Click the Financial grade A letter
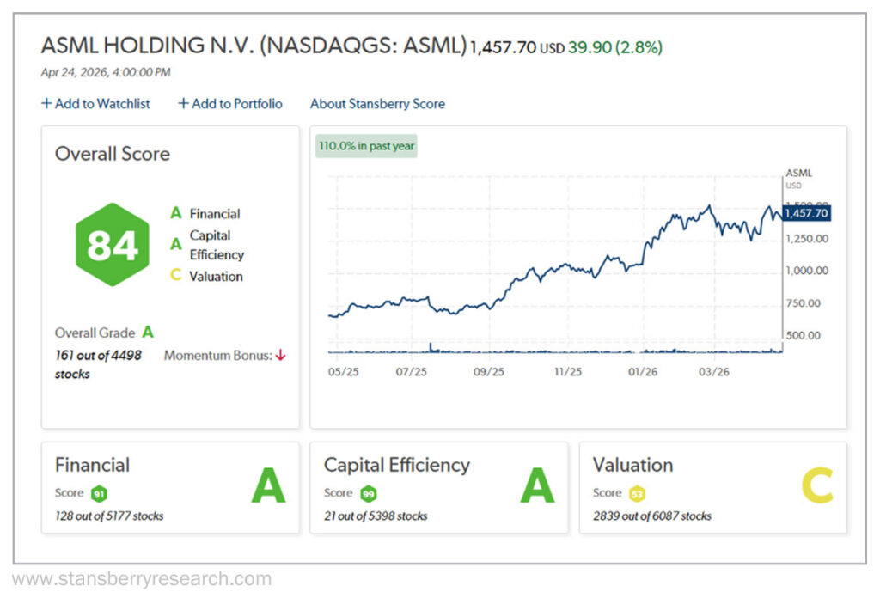This screenshot has height=598, width=880. 270,485
